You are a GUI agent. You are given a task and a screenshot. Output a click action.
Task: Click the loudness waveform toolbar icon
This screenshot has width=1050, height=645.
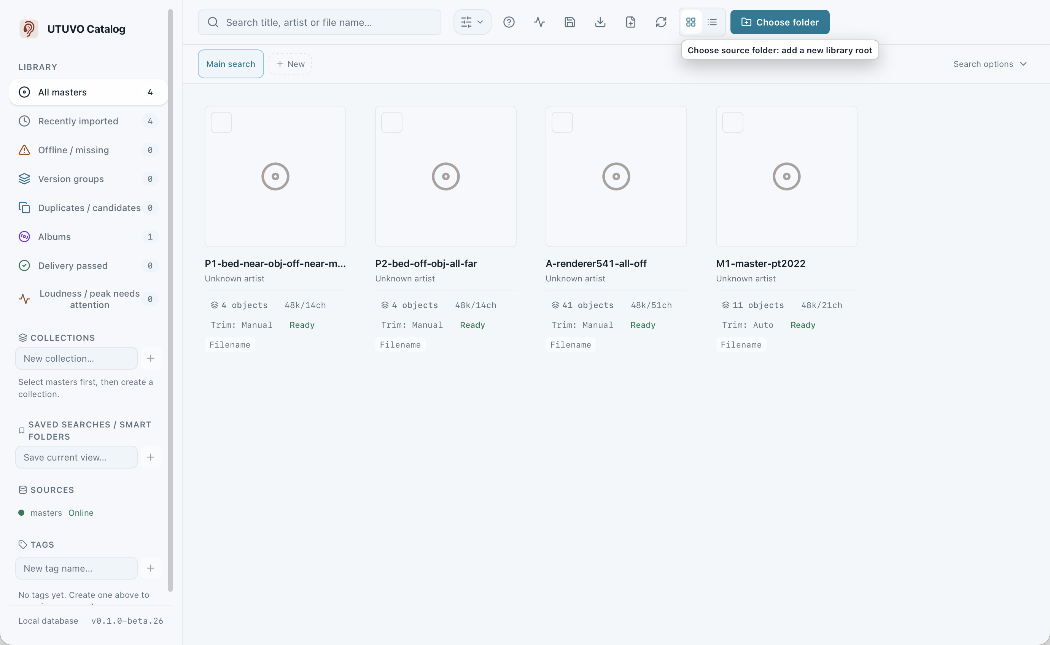click(539, 22)
